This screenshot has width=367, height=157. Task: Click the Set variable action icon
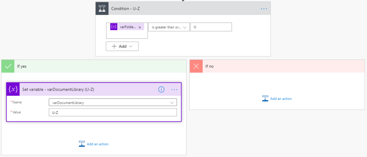pos(13,89)
